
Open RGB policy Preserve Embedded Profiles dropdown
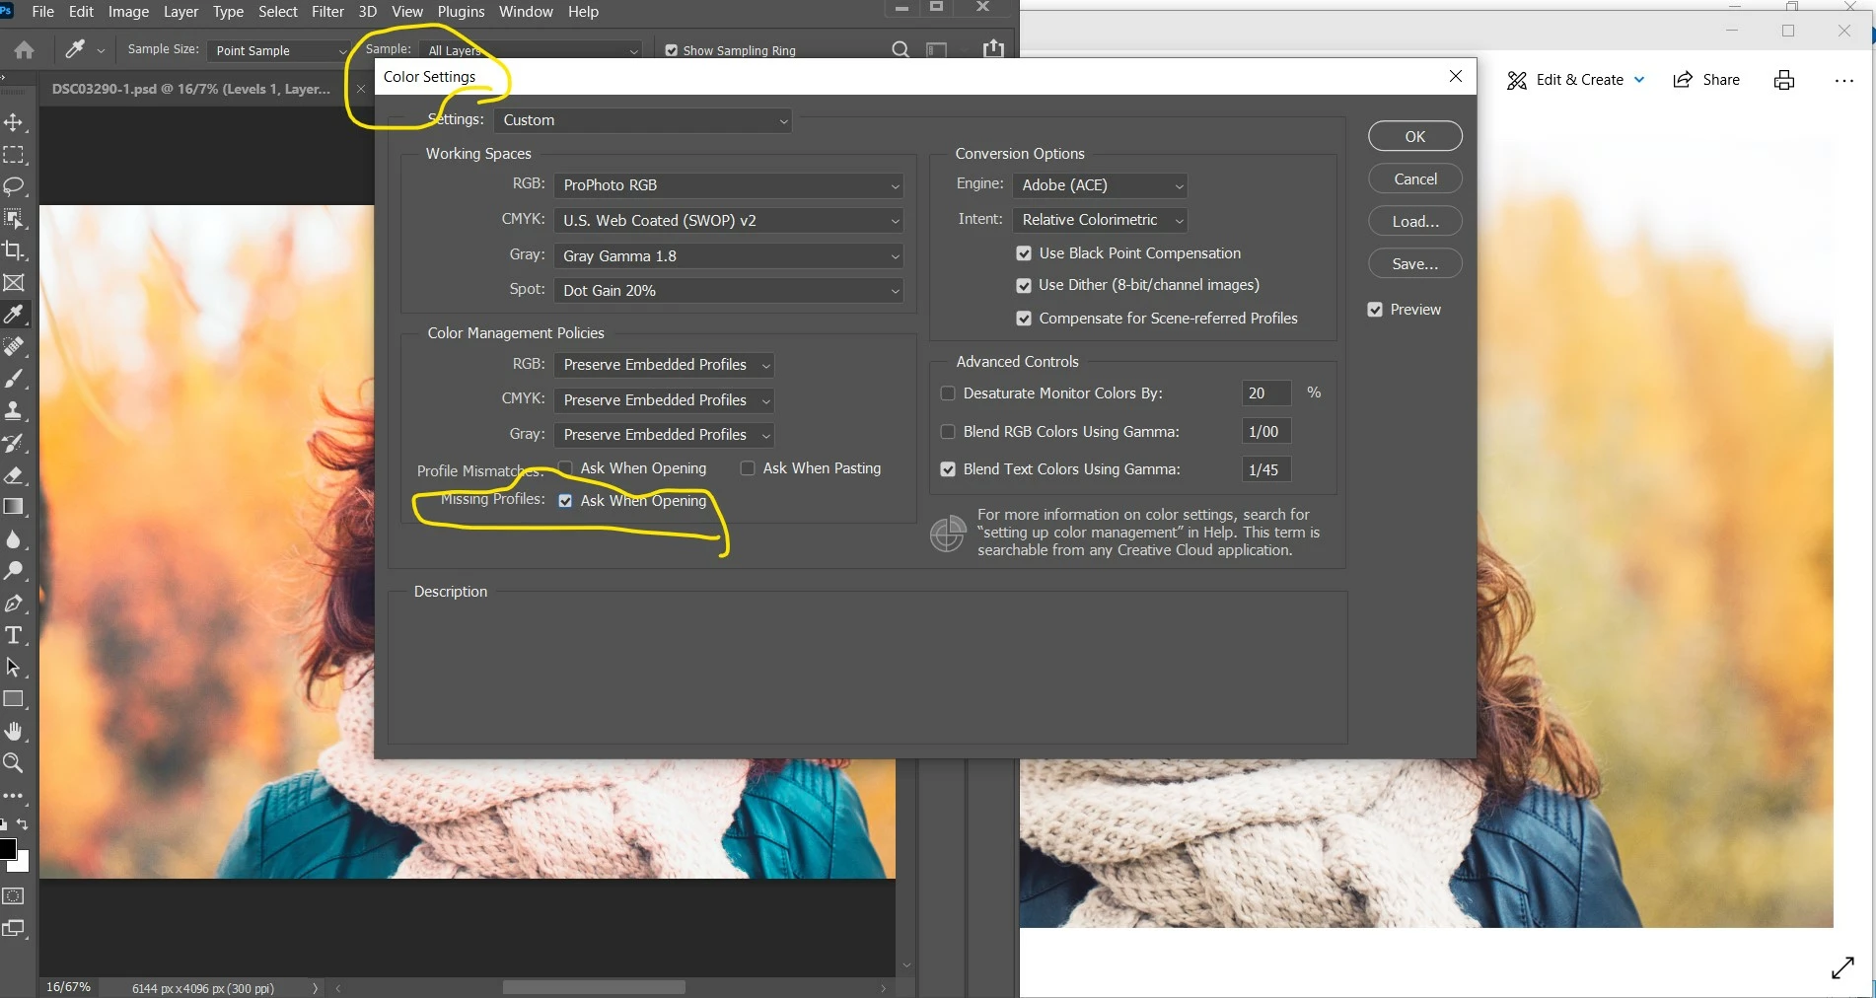(664, 365)
